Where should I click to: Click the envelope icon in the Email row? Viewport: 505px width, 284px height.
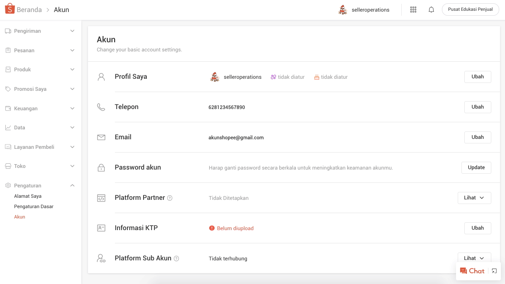click(101, 137)
